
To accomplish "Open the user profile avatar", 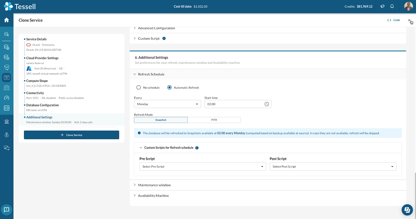I will tap(408, 6).
